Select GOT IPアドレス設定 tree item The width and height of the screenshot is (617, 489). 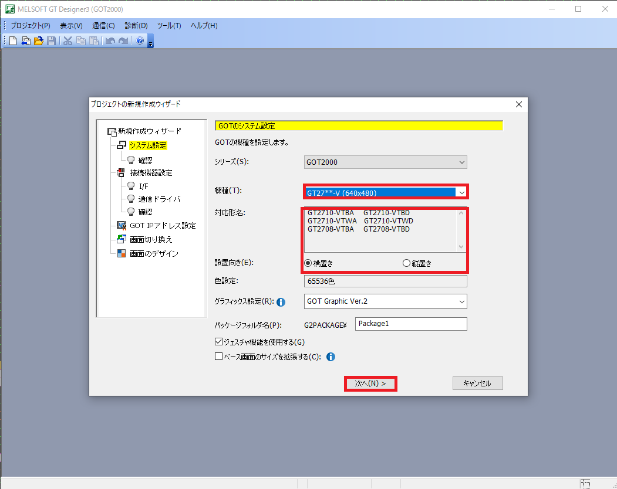163,226
